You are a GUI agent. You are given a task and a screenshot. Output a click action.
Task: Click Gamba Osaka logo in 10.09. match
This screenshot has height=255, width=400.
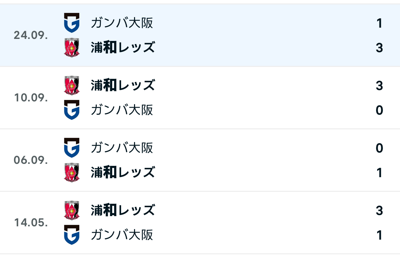point(72,110)
